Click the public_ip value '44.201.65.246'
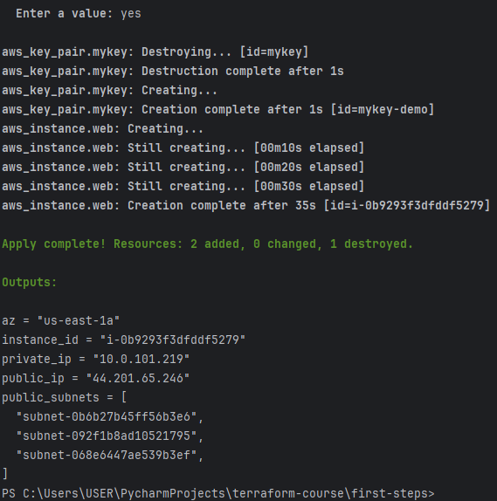 138,378
